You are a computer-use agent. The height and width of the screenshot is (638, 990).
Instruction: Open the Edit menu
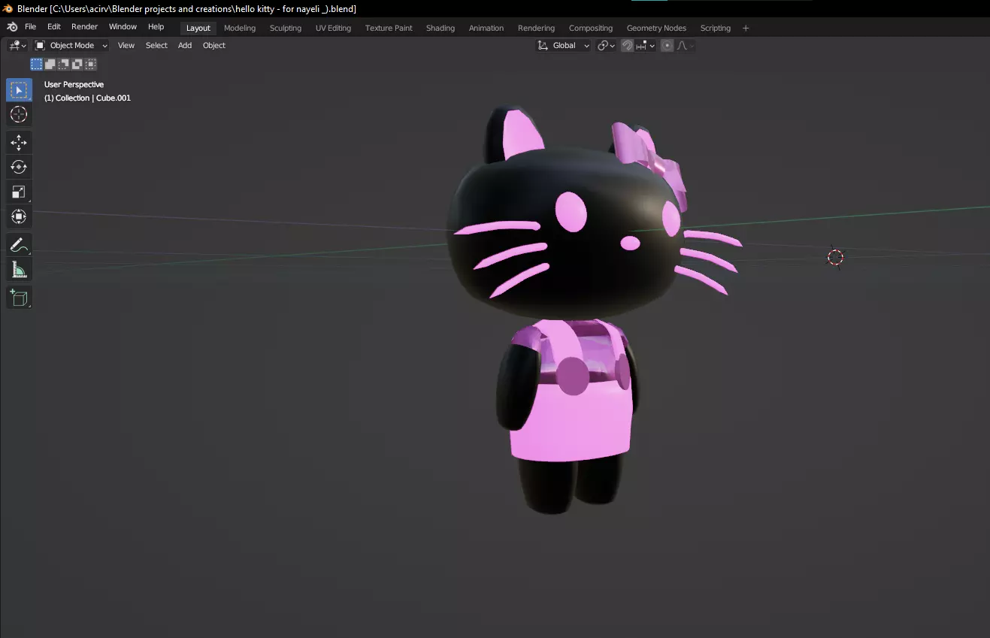pos(54,27)
